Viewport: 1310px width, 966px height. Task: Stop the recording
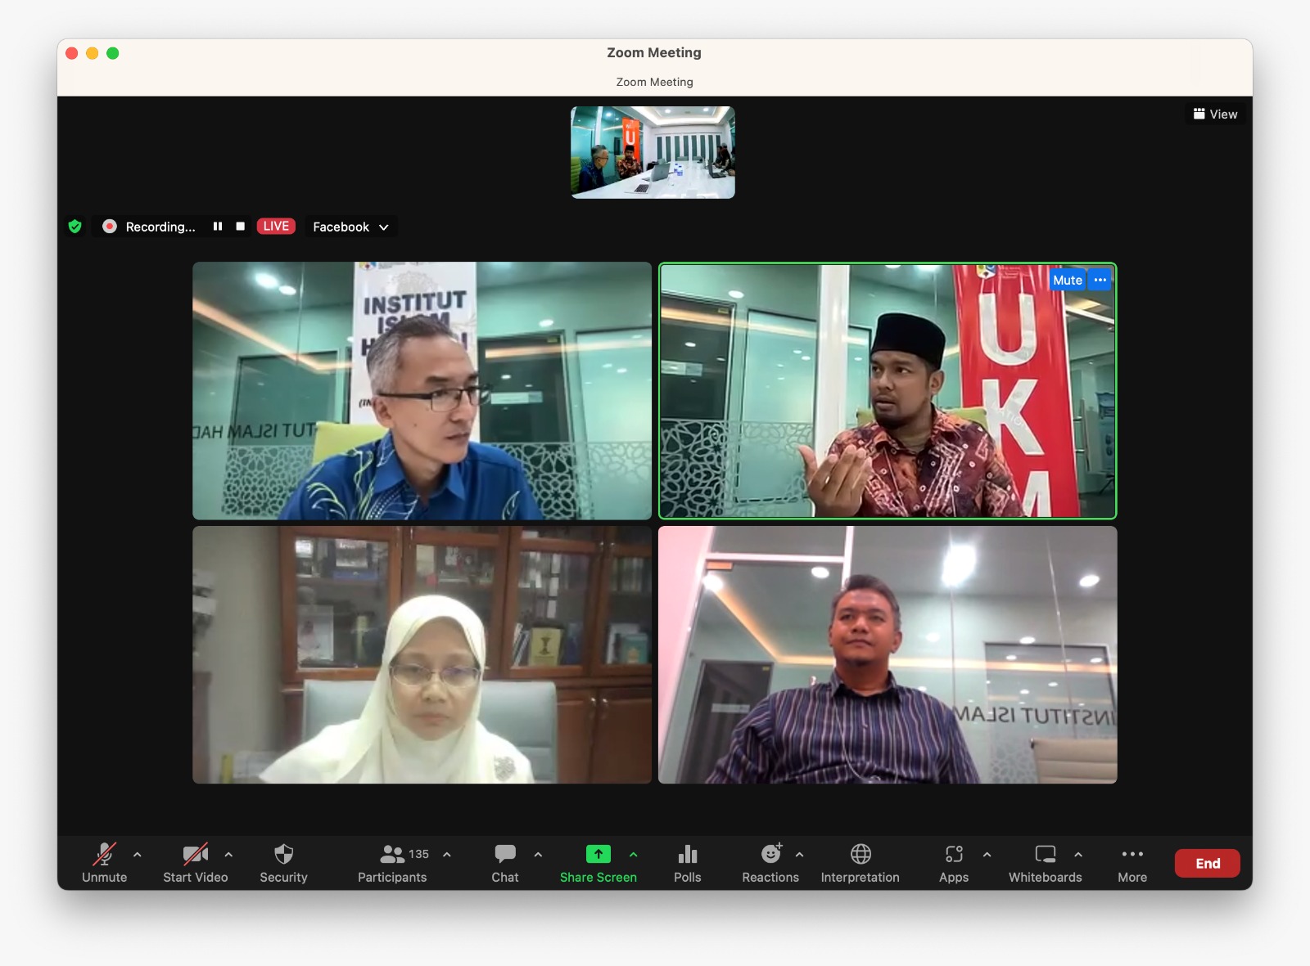coord(241,227)
